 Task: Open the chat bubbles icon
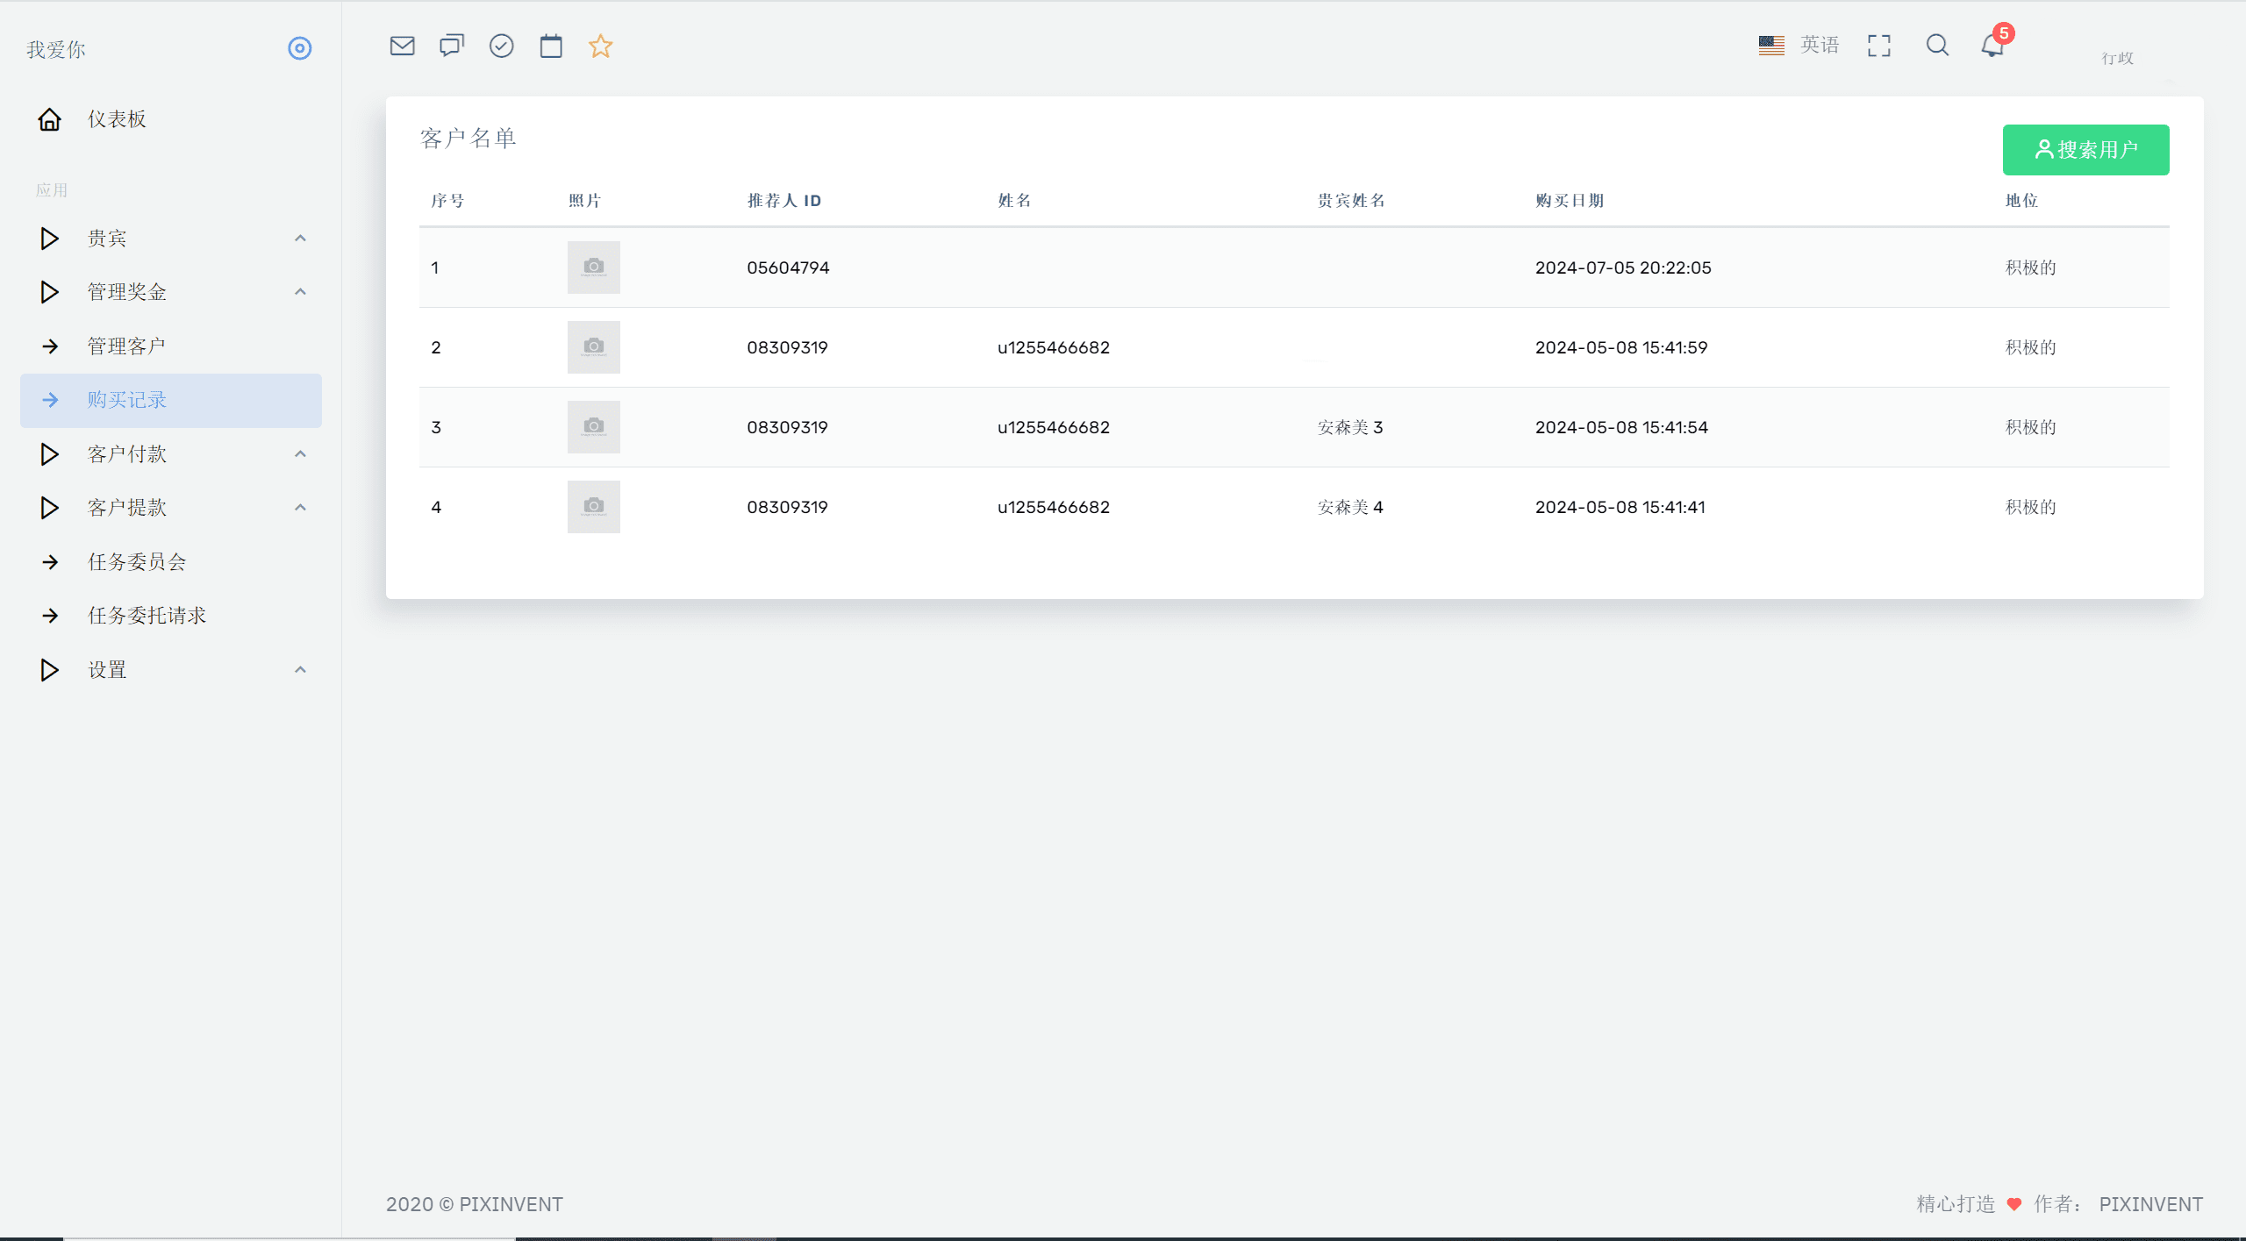point(452,46)
